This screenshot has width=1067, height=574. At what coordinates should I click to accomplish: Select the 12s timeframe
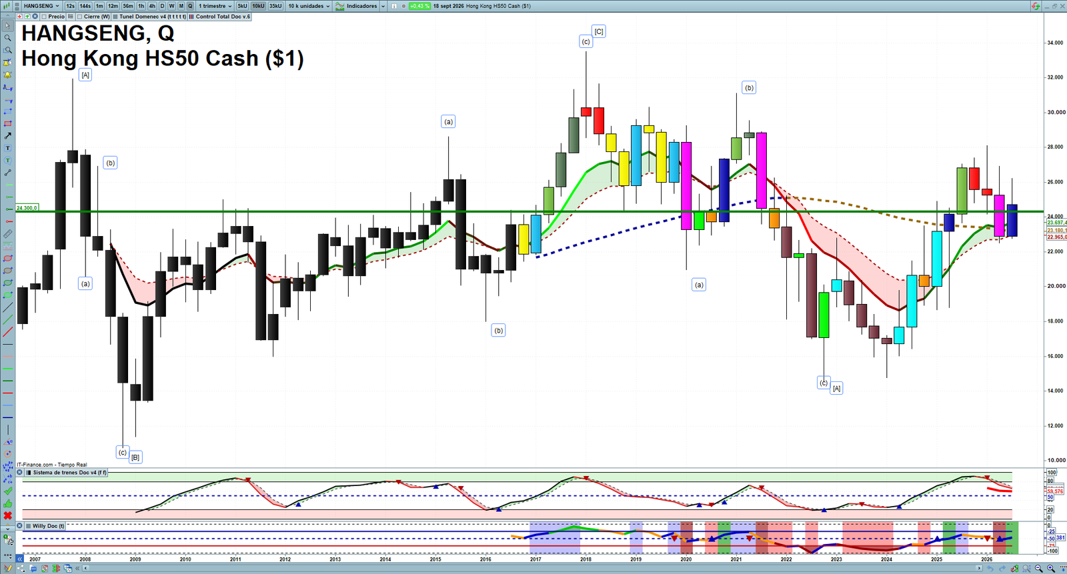(70, 6)
